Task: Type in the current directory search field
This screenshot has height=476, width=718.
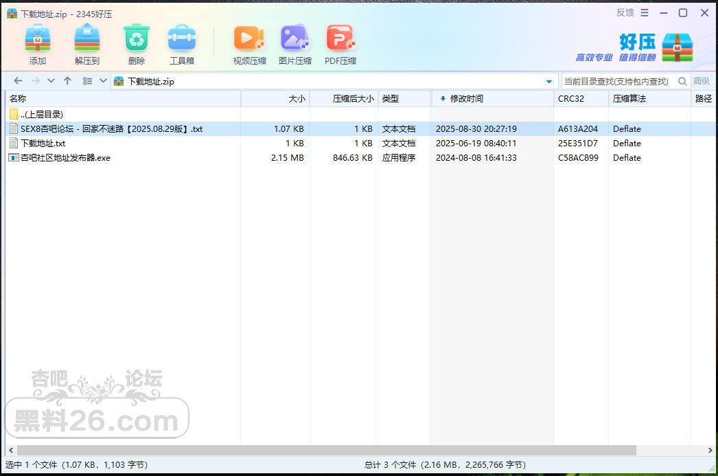Action: pyautogui.click(x=618, y=81)
